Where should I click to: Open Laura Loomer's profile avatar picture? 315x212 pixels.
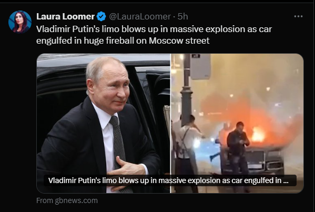coord(20,22)
